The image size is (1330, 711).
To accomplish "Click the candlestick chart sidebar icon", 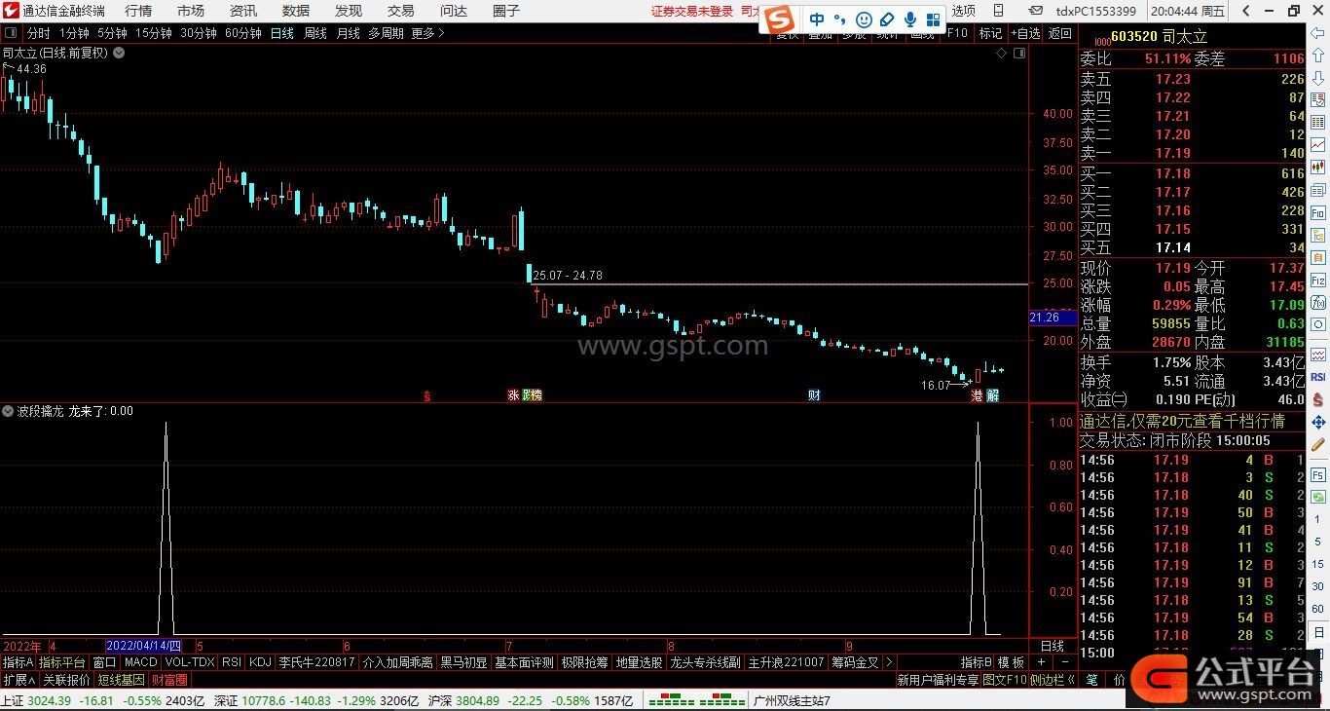I will [x=1318, y=168].
